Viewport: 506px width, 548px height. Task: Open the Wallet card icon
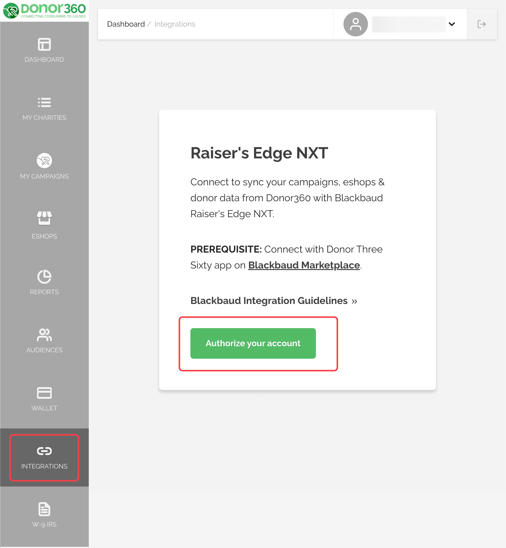click(x=44, y=393)
